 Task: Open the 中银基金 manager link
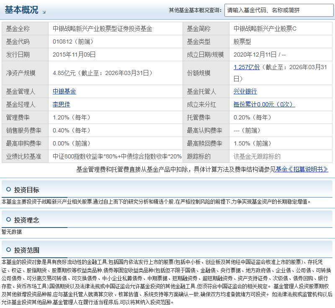pos(64,91)
